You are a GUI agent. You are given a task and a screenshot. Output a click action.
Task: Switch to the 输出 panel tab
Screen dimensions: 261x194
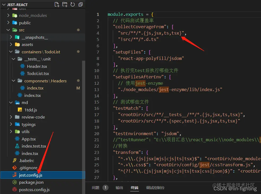click(119, 188)
